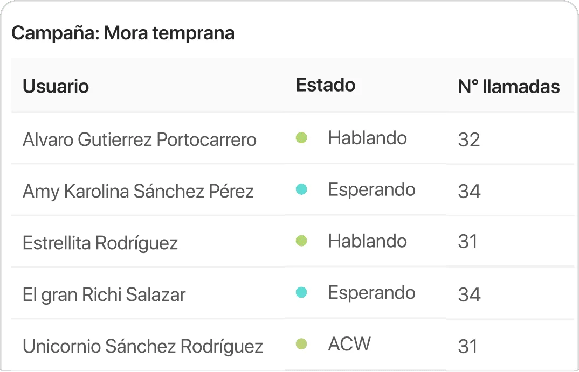Click Hablando status of Estrellita Rodríguez
The height and width of the screenshot is (372, 579).
pyautogui.click(x=367, y=241)
